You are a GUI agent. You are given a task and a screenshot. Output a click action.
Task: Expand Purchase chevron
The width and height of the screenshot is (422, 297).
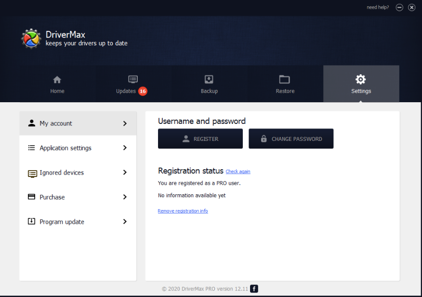pyautogui.click(x=125, y=197)
